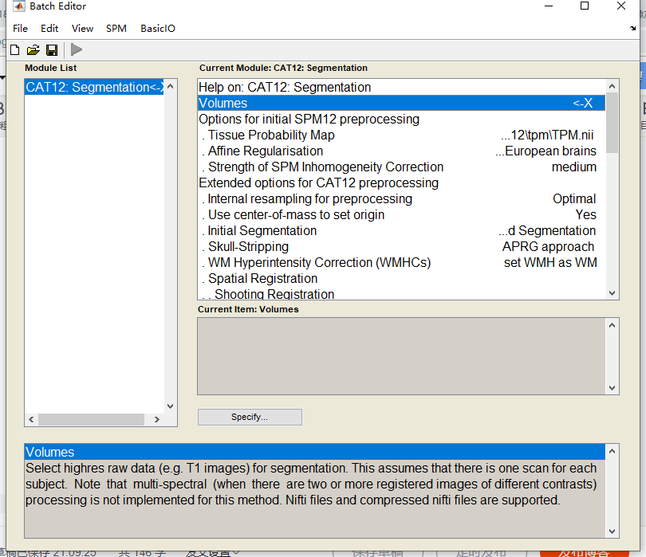646x557 pixels.
Task: Select Internal resampling for preprocessing row
Action: pos(402,199)
